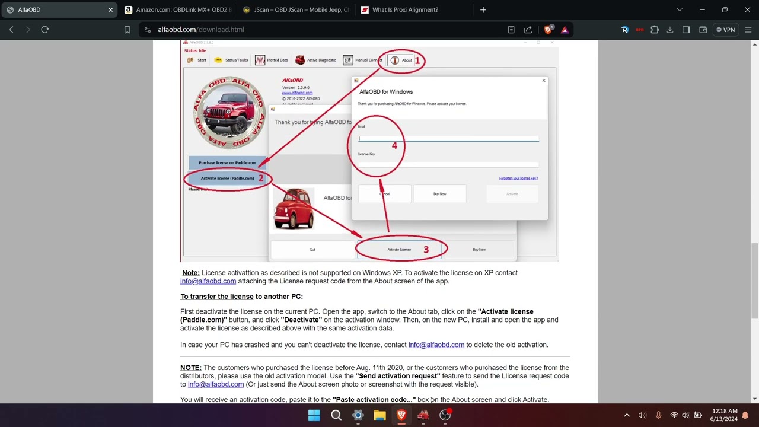Click the bold text "Send activation request"
The width and height of the screenshot is (759, 427).
coord(398,376)
